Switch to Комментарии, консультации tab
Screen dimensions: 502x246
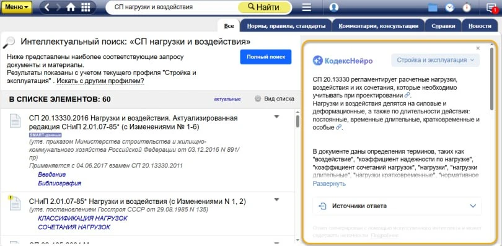[379, 26]
